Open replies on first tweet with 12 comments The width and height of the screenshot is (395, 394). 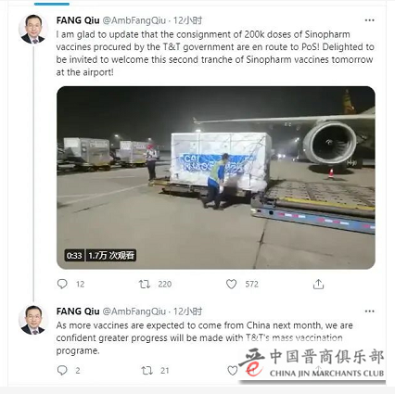pyautogui.click(x=62, y=284)
